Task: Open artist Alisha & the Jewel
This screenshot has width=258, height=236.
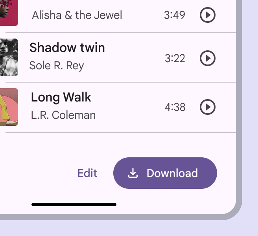Action: (x=77, y=15)
